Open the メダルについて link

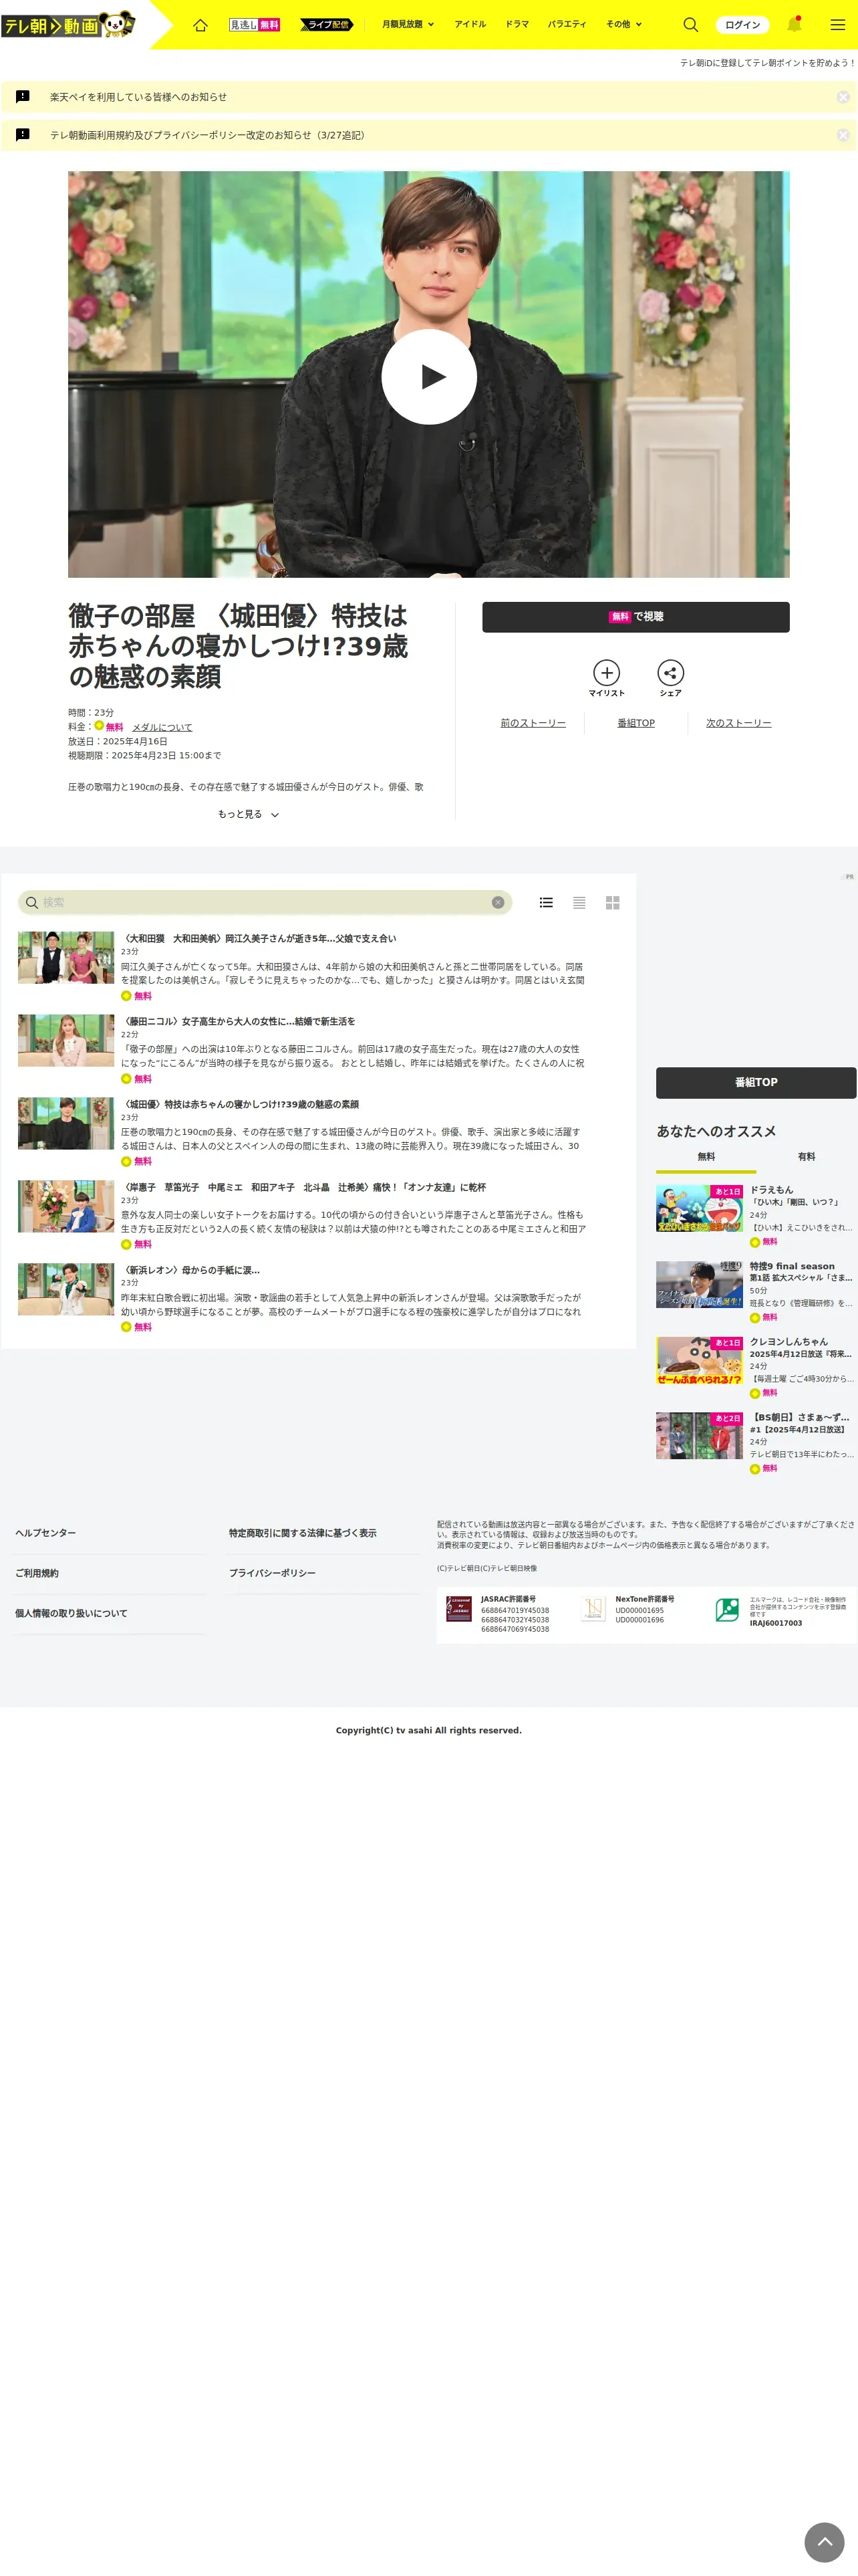[x=162, y=727]
